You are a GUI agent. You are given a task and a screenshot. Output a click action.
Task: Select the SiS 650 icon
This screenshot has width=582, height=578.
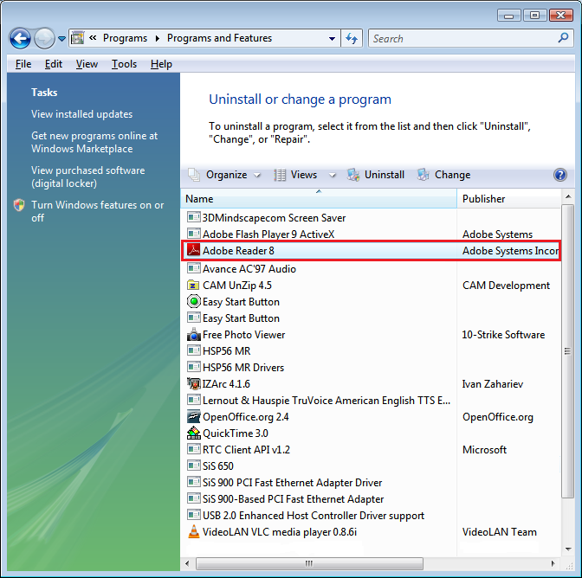tap(193, 466)
